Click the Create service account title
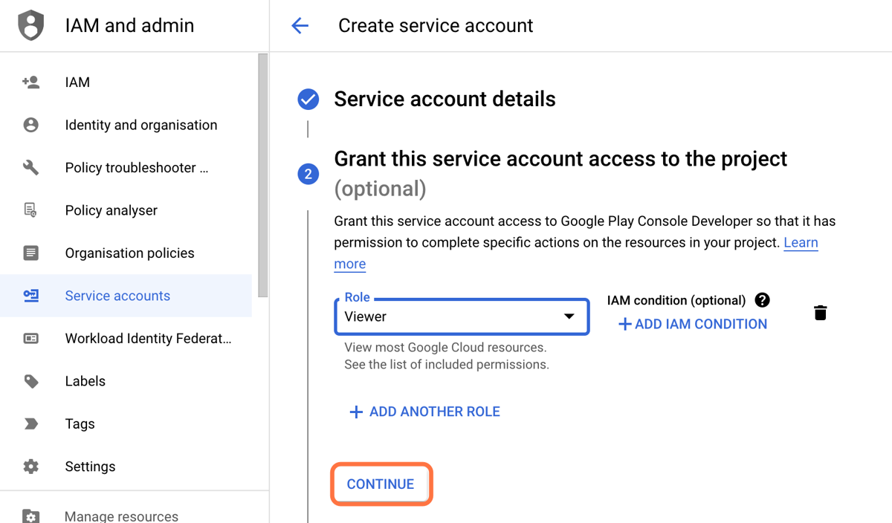Viewport: 892px width, 523px height. (x=436, y=26)
